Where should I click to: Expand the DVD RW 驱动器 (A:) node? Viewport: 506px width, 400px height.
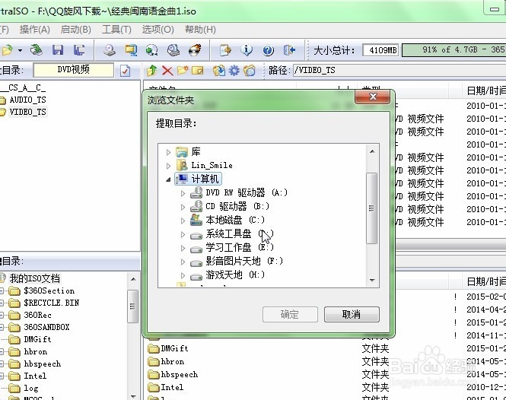tap(183, 193)
